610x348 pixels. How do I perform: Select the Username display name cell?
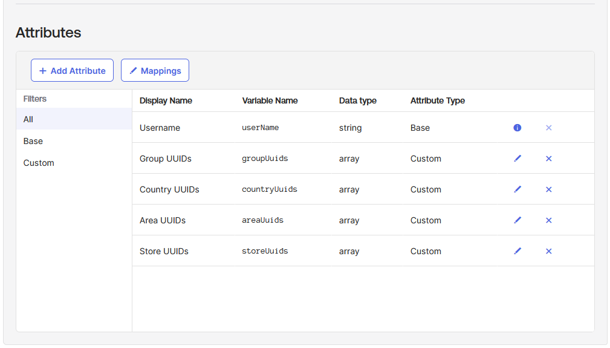[x=160, y=128]
